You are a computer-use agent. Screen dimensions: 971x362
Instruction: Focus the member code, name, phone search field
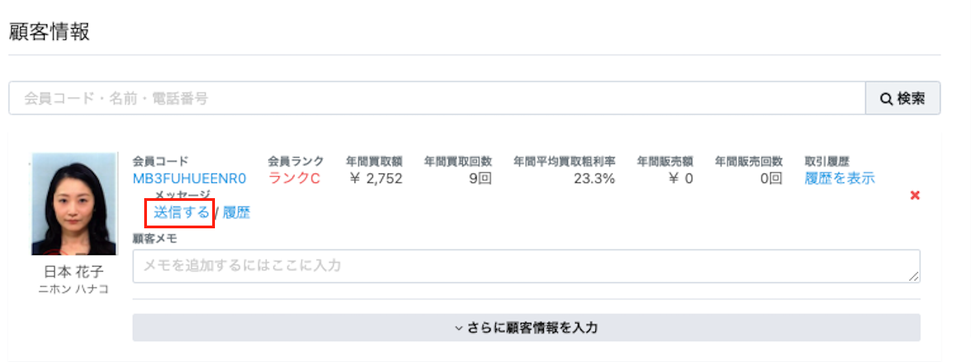(x=437, y=98)
